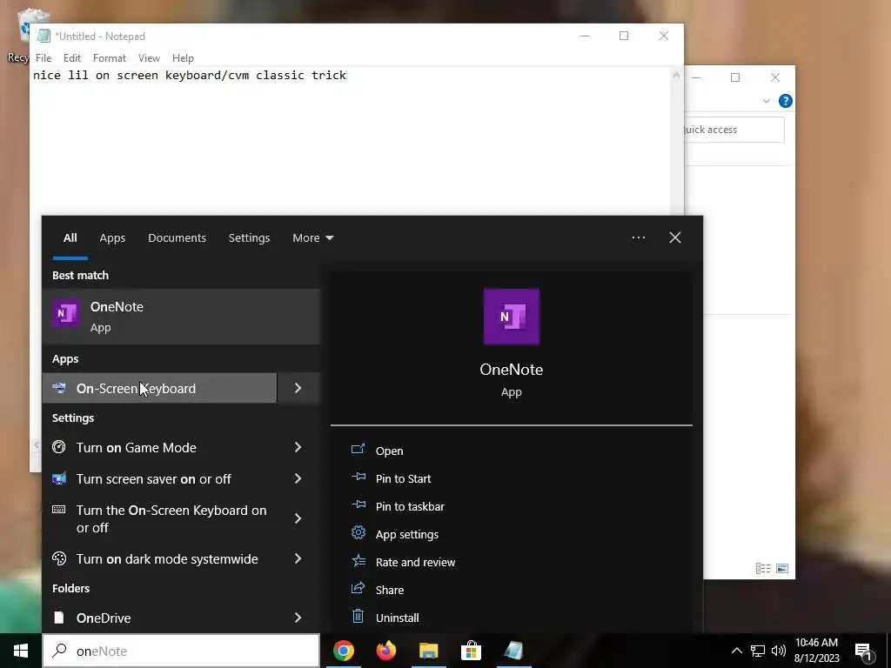Maximize the Notepad window
Screen dimensions: 891x668
pyautogui.click(x=624, y=36)
